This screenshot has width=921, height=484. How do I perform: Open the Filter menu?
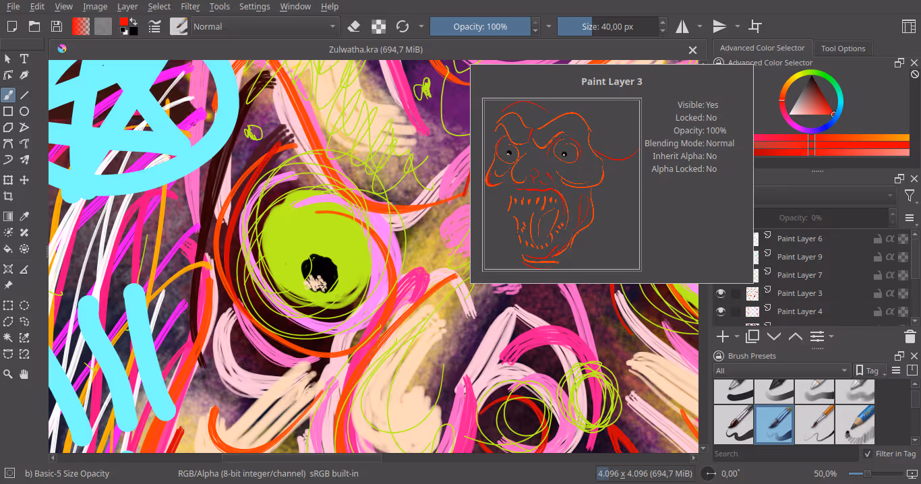tap(190, 6)
